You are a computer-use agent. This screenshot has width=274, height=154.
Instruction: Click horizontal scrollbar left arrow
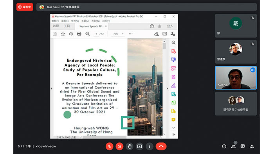(81, 137)
